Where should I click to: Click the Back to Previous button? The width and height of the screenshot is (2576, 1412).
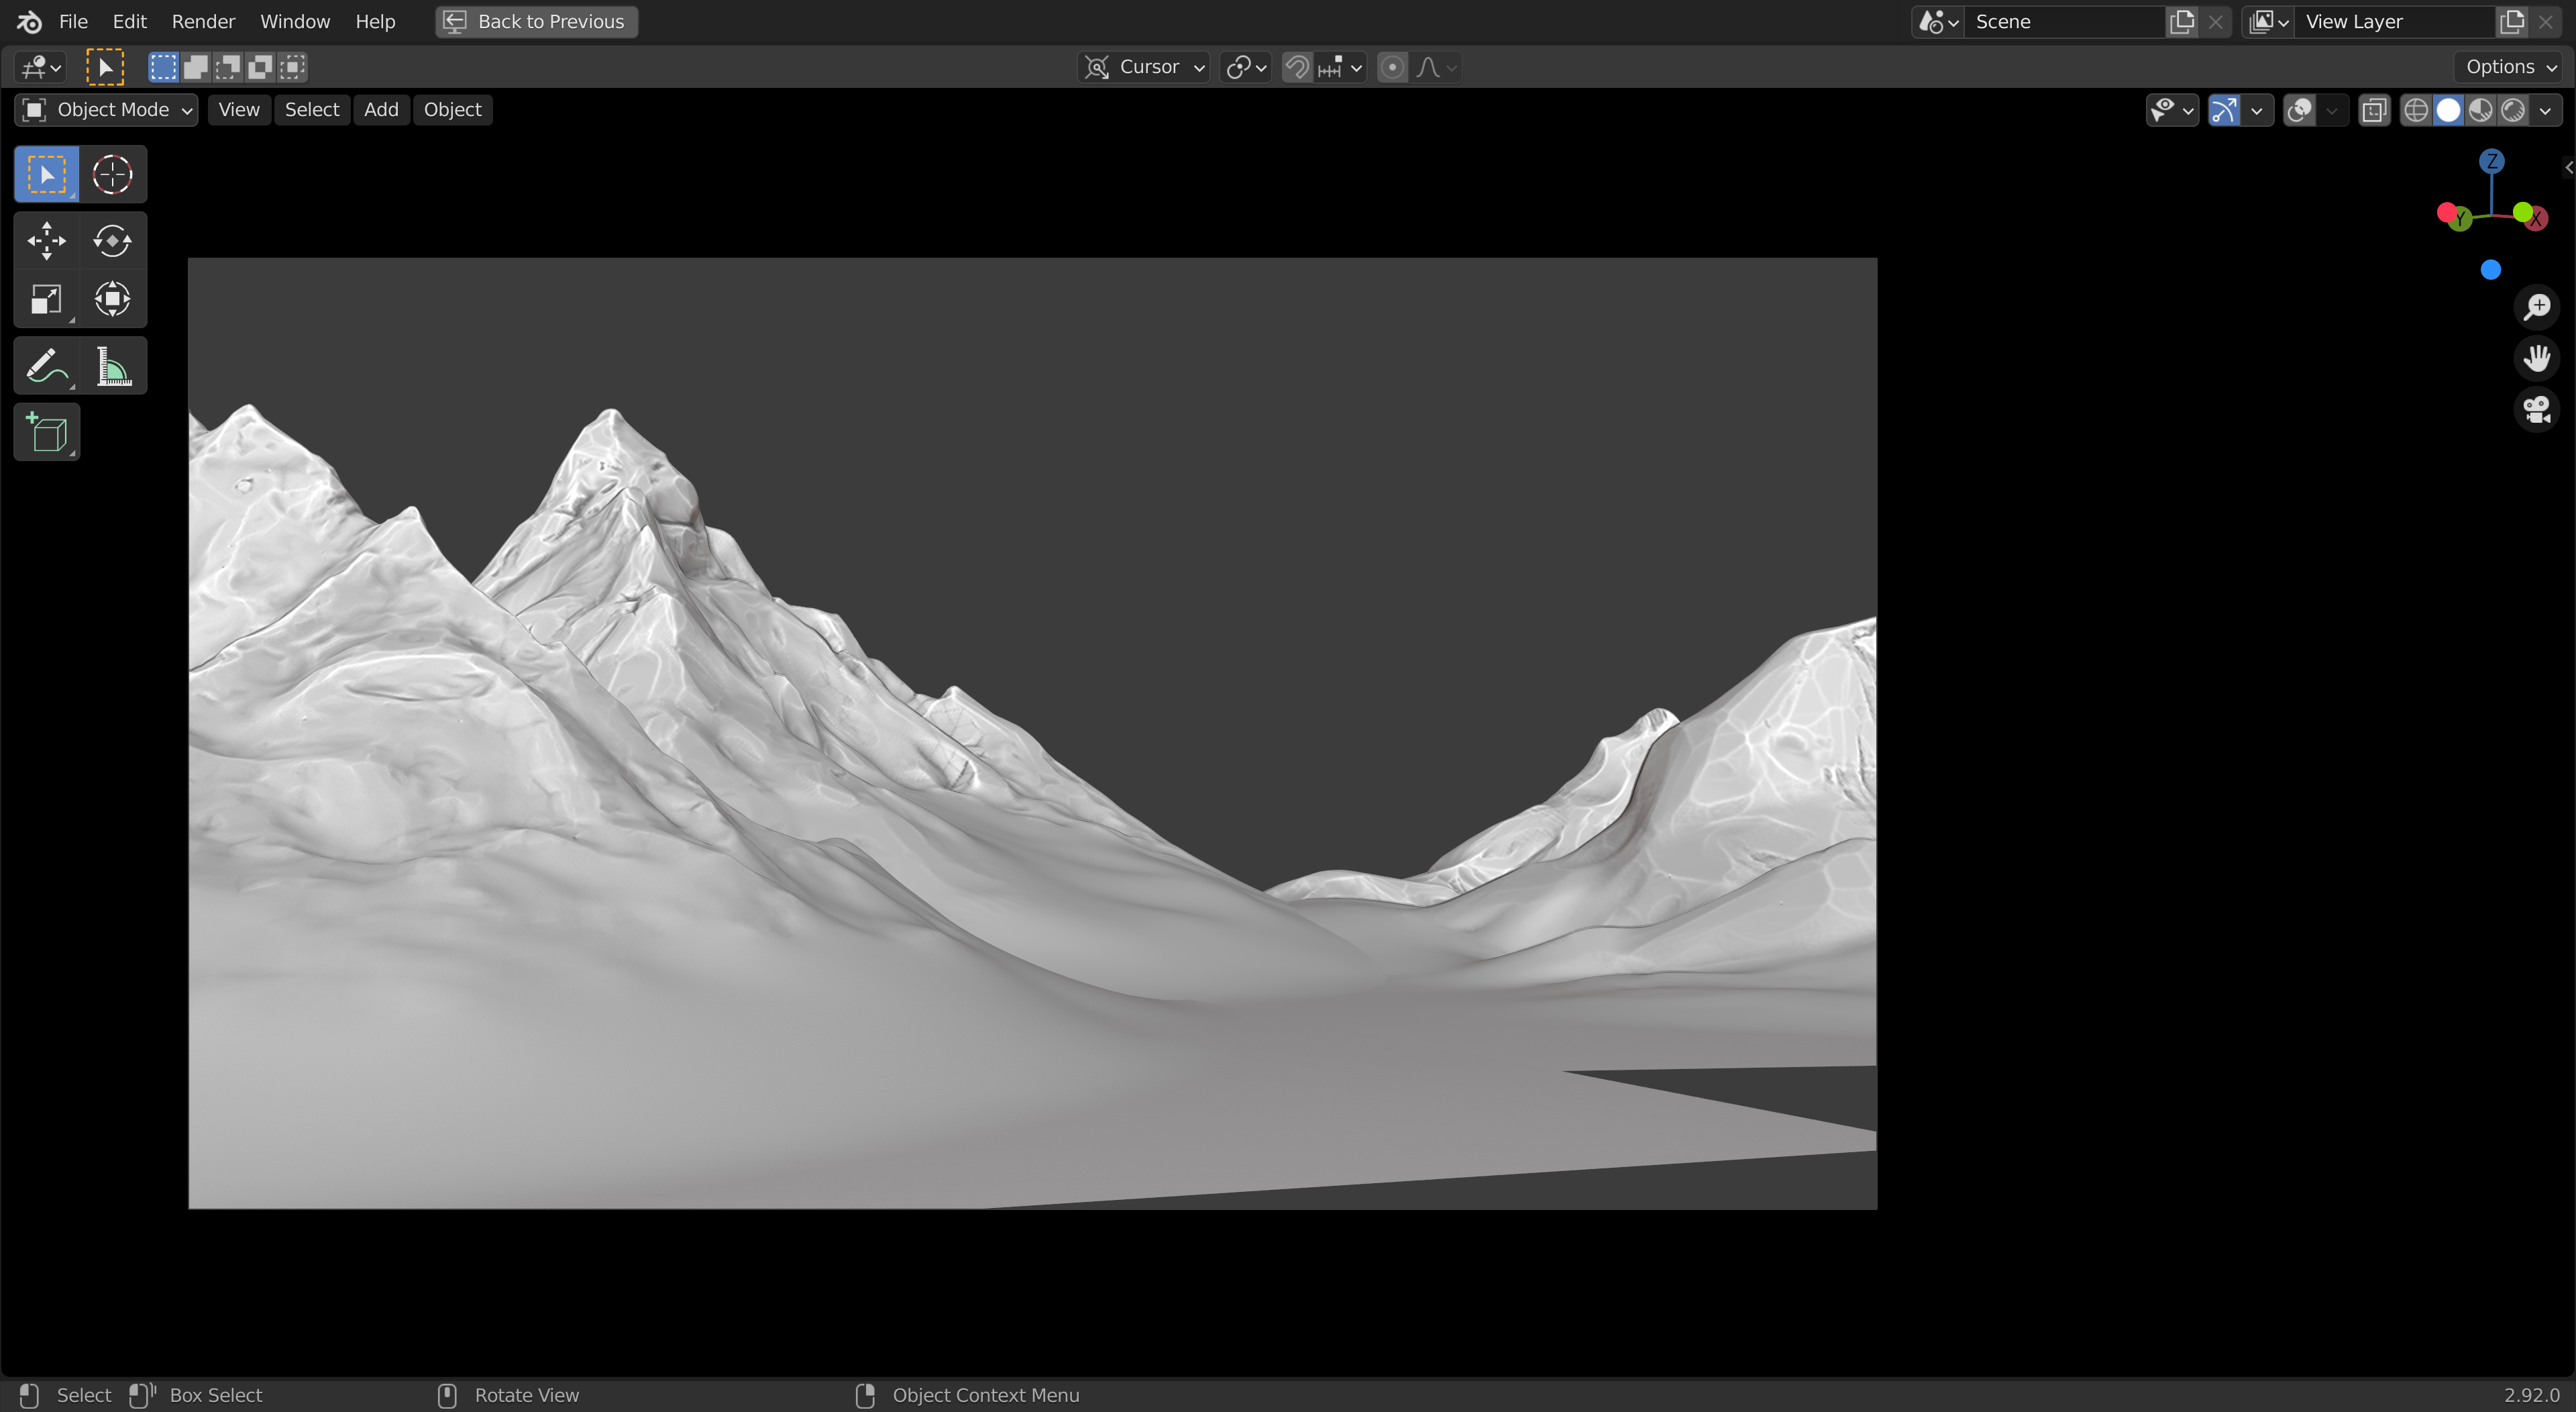tap(536, 21)
